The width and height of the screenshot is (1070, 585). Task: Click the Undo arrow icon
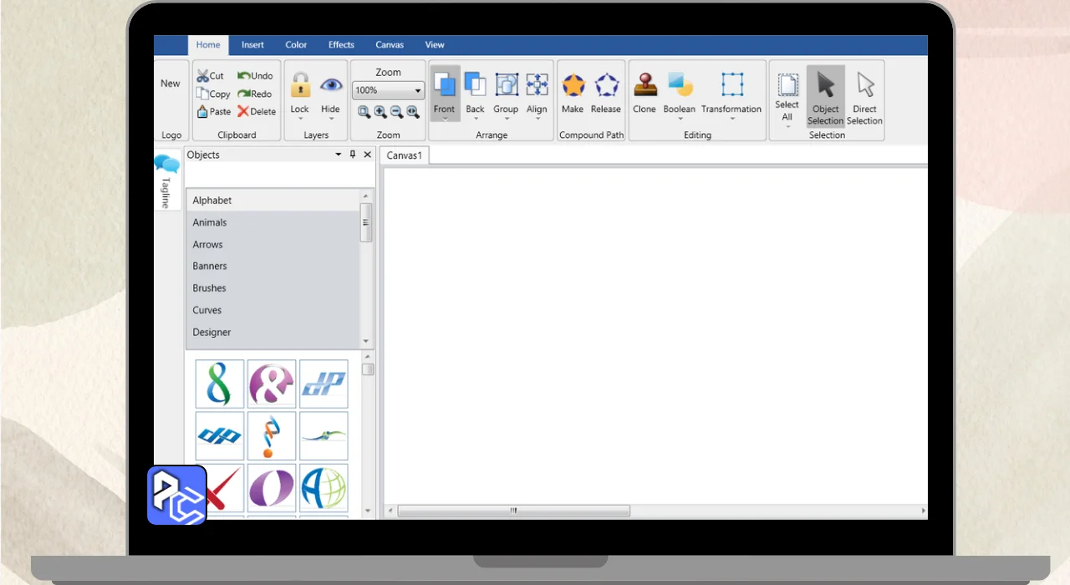pyautogui.click(x=244, y=76)
